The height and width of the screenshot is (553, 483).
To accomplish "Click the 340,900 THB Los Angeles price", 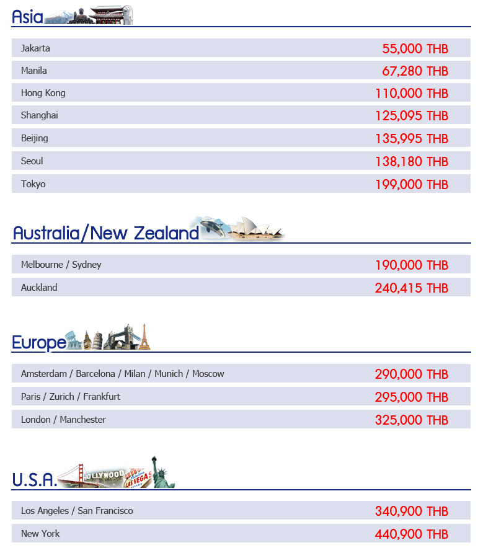I will click(411, 511).
